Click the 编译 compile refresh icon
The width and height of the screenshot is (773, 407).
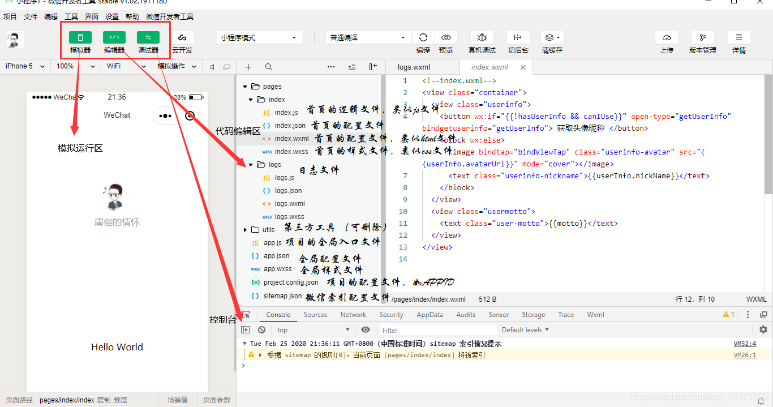[423, 37]
